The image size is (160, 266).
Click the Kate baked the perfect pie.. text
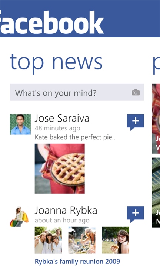(75, 137)
